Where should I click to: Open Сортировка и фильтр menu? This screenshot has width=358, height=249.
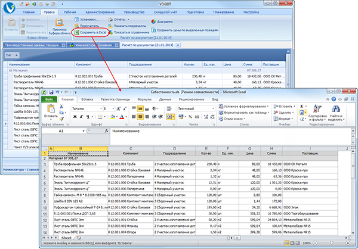click(317, 113)
